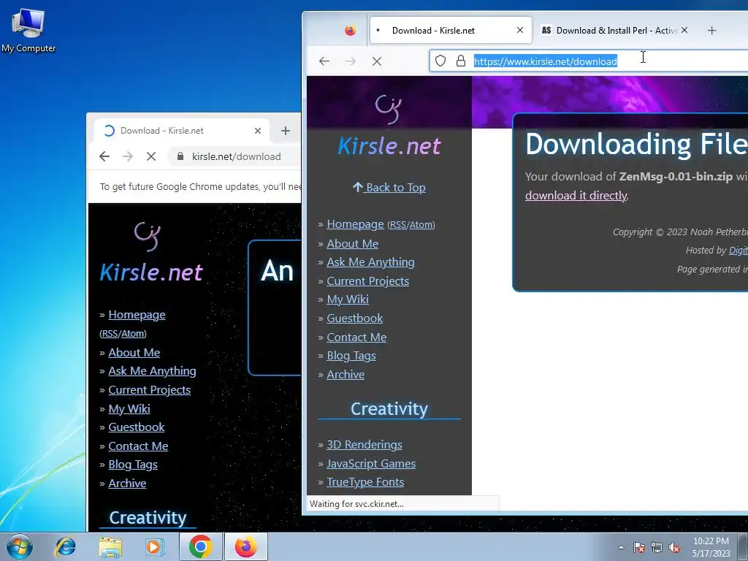Open 3D Renderings link in Firefox
The height and width of the screenshot is (561, 748).
(365, 445)
